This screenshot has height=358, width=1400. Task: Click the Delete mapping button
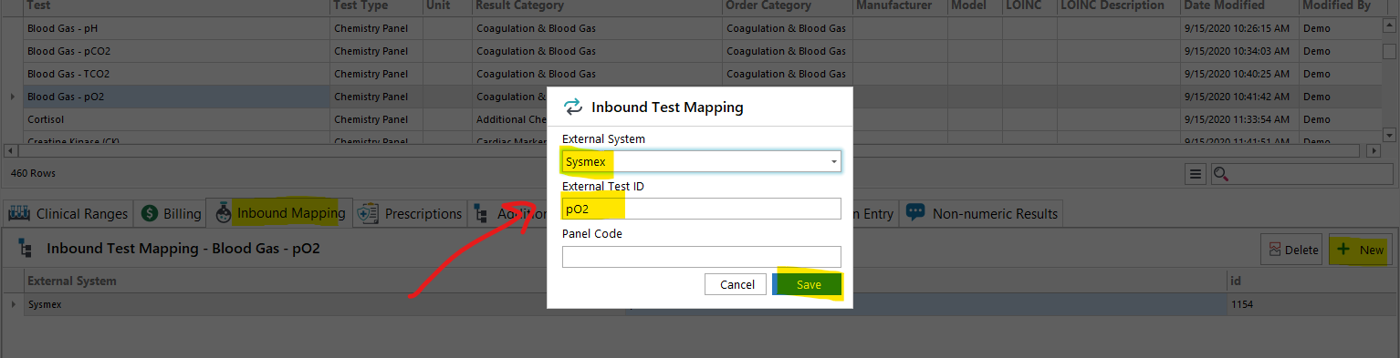(1291, 249)
